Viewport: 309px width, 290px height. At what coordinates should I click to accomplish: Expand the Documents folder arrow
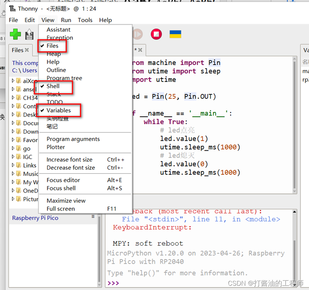[13, 123]
